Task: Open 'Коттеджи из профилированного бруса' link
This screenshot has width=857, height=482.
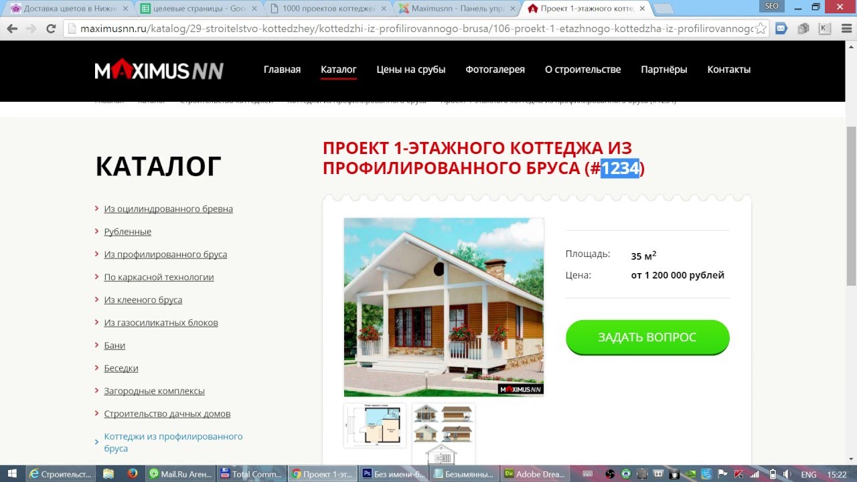Action: (173, 443)
